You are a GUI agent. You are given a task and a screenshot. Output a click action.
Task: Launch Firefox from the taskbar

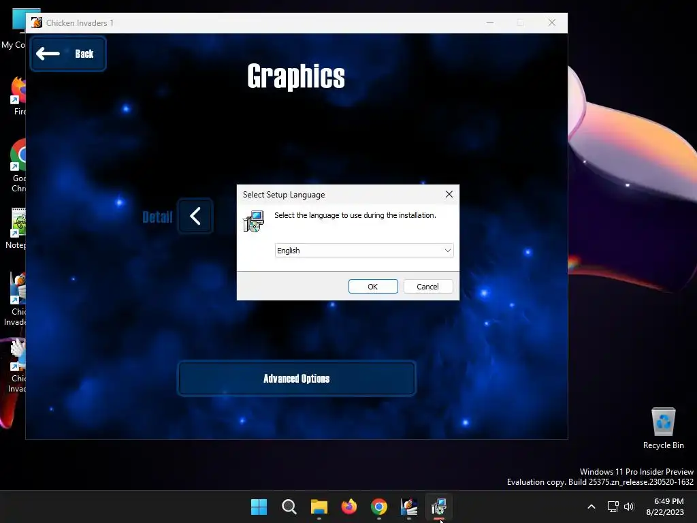point(349,507)
